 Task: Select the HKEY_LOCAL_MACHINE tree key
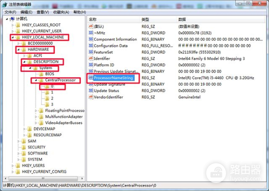tap(43, 37)
